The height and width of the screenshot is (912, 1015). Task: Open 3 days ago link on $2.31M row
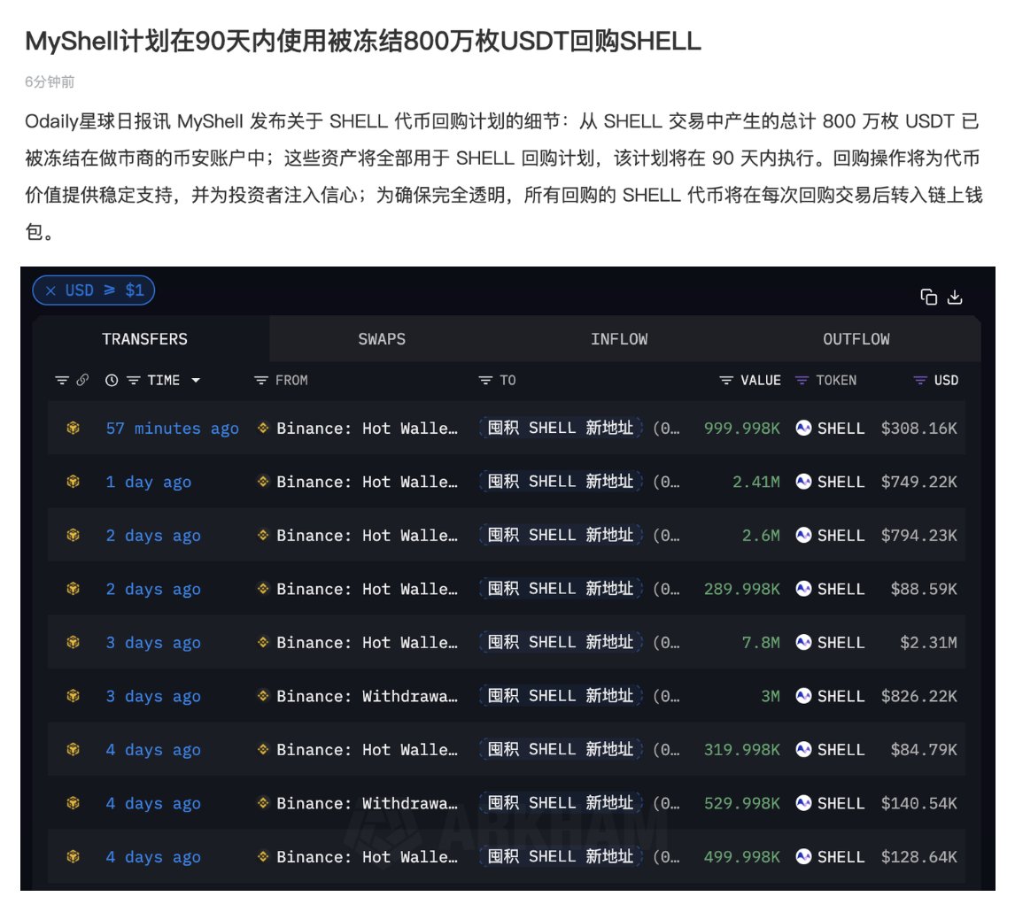coord(153,643)
